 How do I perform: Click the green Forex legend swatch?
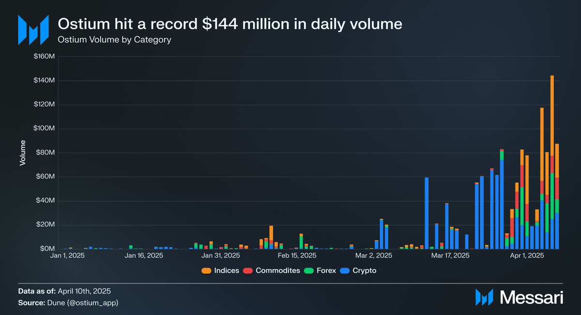[x=309, y=270]
